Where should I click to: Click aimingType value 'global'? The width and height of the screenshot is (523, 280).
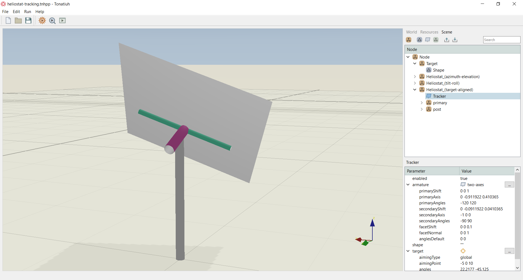click(466, 257)
